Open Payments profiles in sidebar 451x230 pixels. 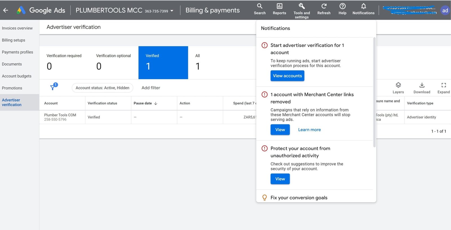(x=17, y=52)
